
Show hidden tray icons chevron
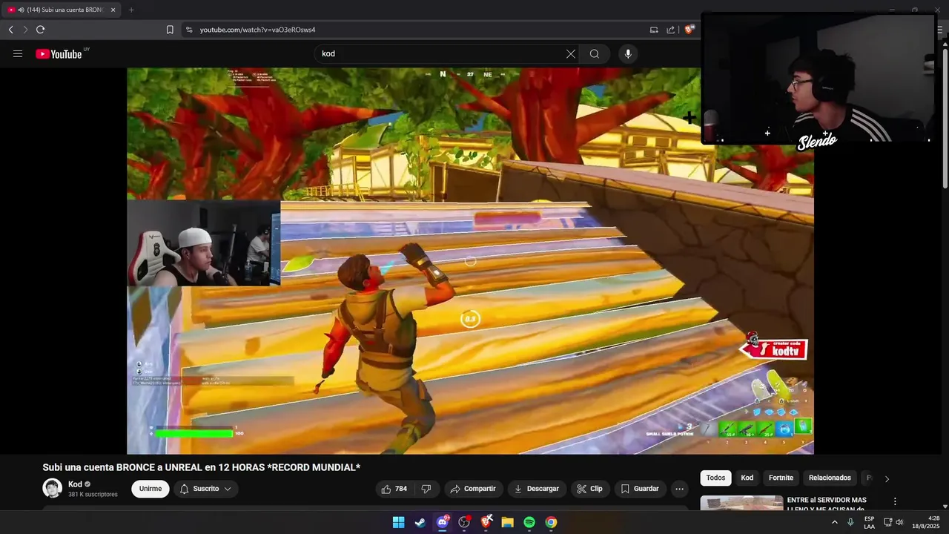coord(835,522)
